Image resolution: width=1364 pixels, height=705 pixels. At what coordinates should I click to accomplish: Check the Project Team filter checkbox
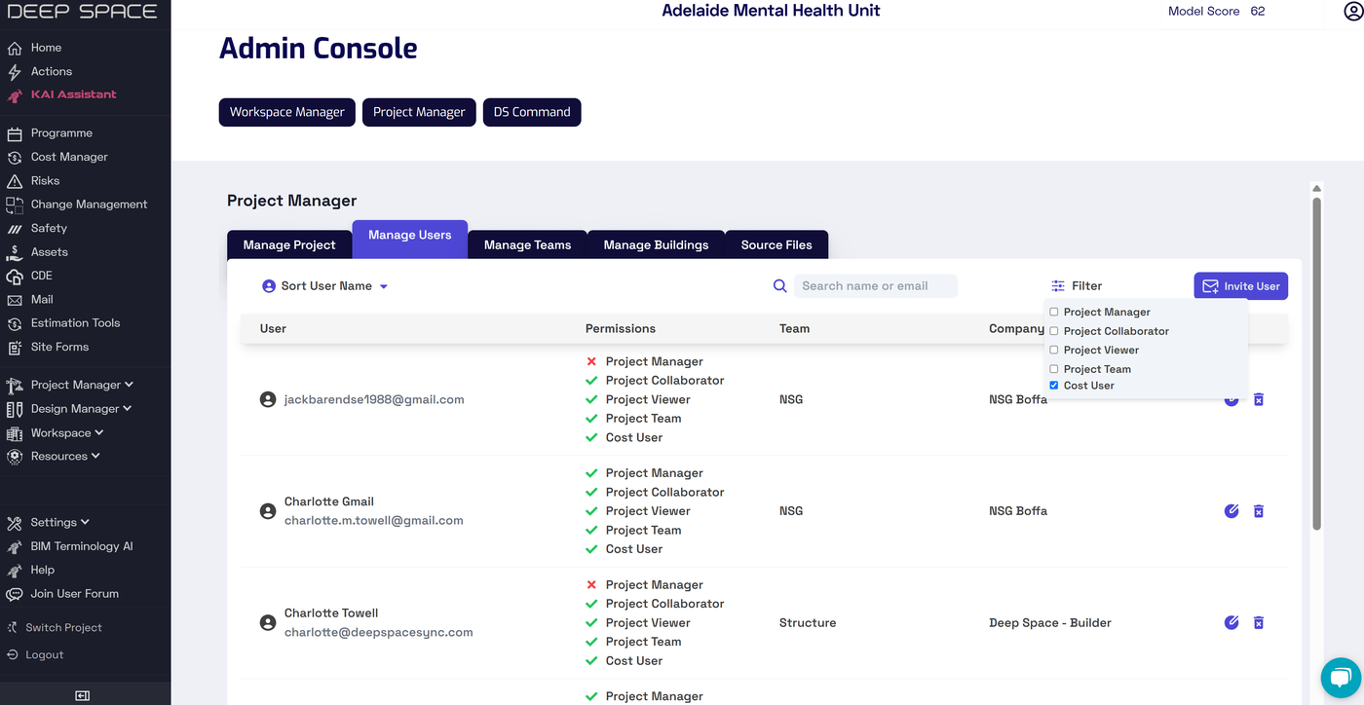coord(1054,369)
